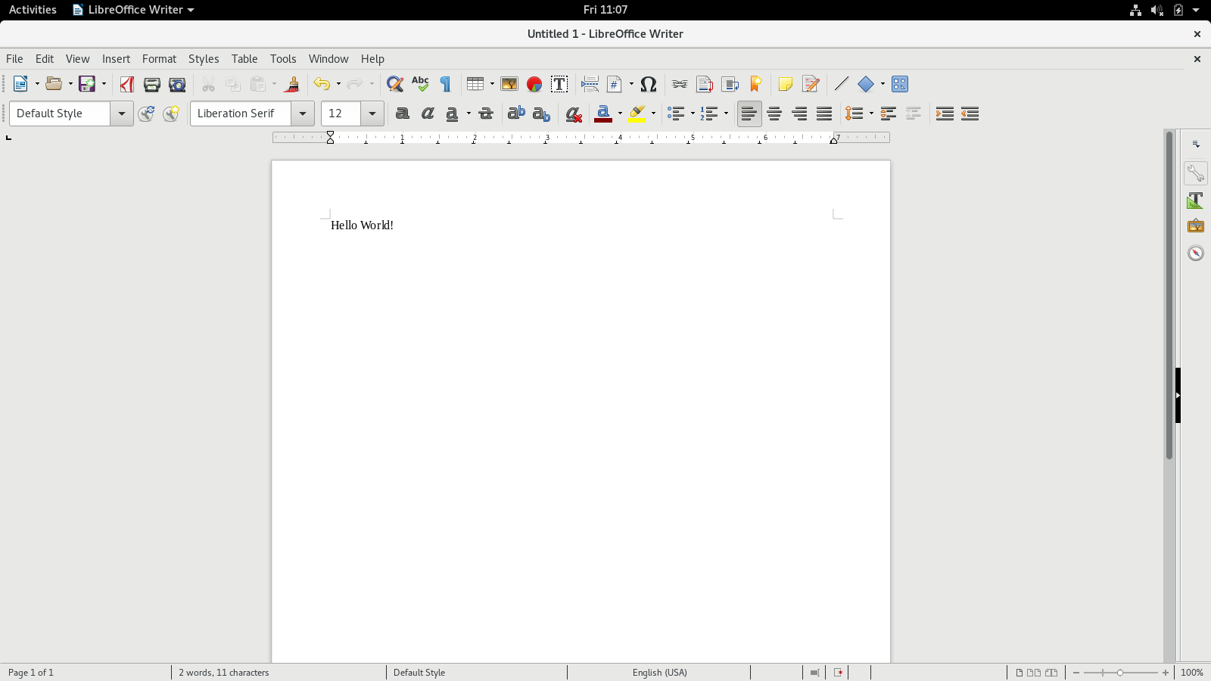Open the Table menu
Viewport: 1211px width, 681px height.
click(x=244, y=59)
